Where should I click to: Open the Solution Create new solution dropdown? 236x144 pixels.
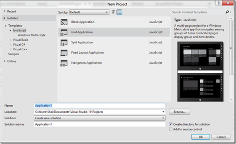click(100, 118)
